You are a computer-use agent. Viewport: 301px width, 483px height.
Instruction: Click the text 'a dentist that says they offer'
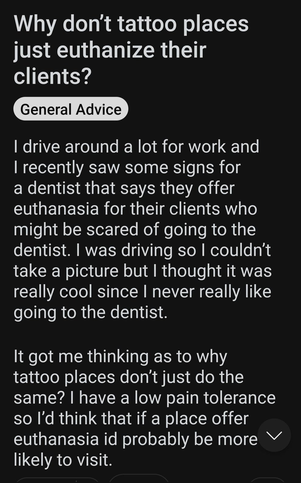point(124,188)
